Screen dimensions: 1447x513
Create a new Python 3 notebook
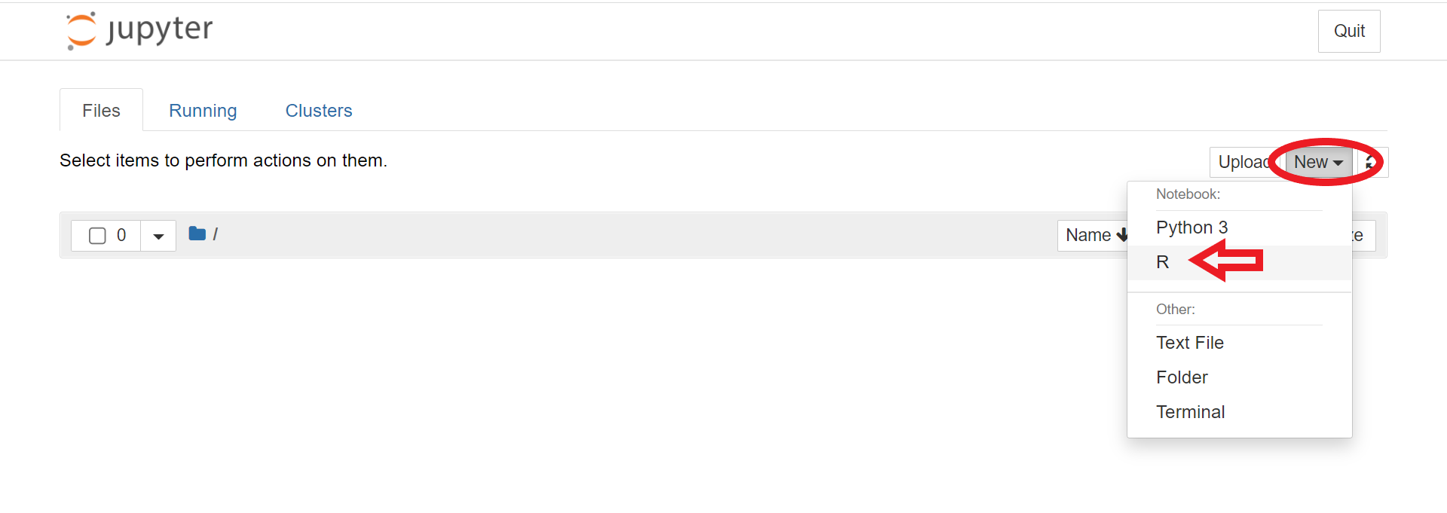click(x=1192, y=227)
